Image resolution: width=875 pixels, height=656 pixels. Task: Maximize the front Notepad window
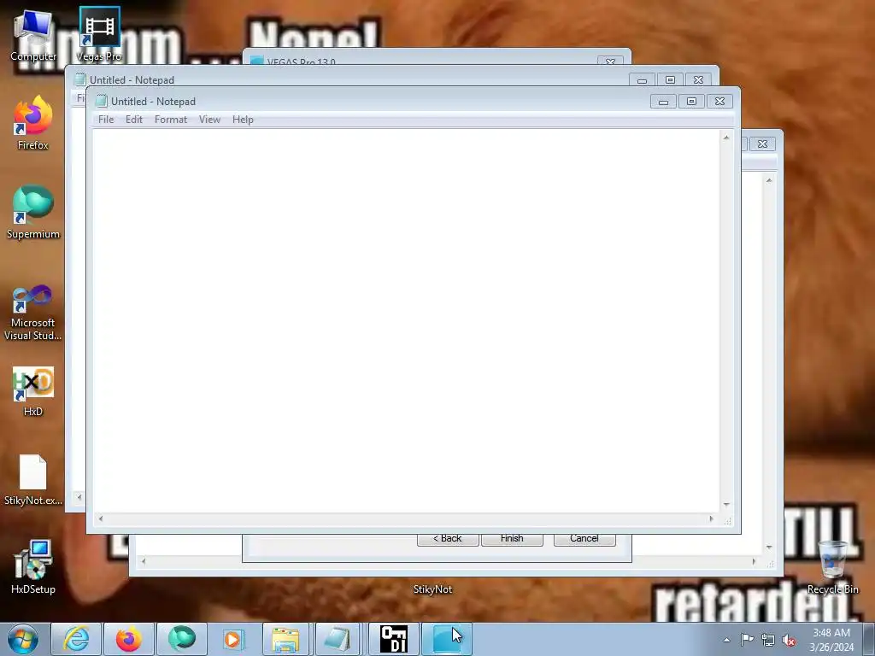[x=691, y=102]
